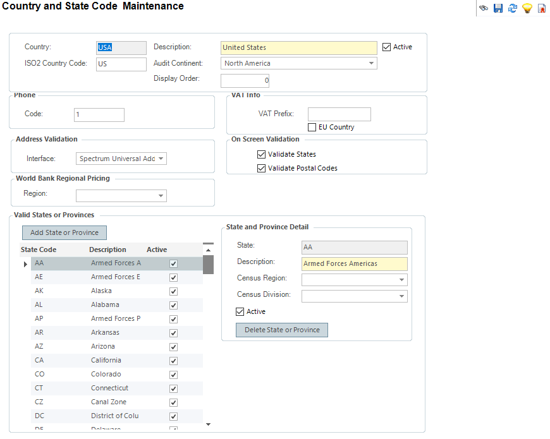Uncheck Active for the Alabama row
The width and height of the screenshot is (550, 439).
coord(173,306)
